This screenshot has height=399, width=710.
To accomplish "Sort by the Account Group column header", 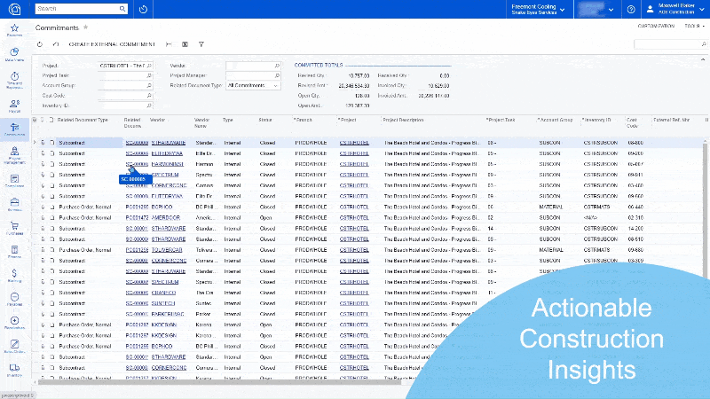I will click(556, 120).
